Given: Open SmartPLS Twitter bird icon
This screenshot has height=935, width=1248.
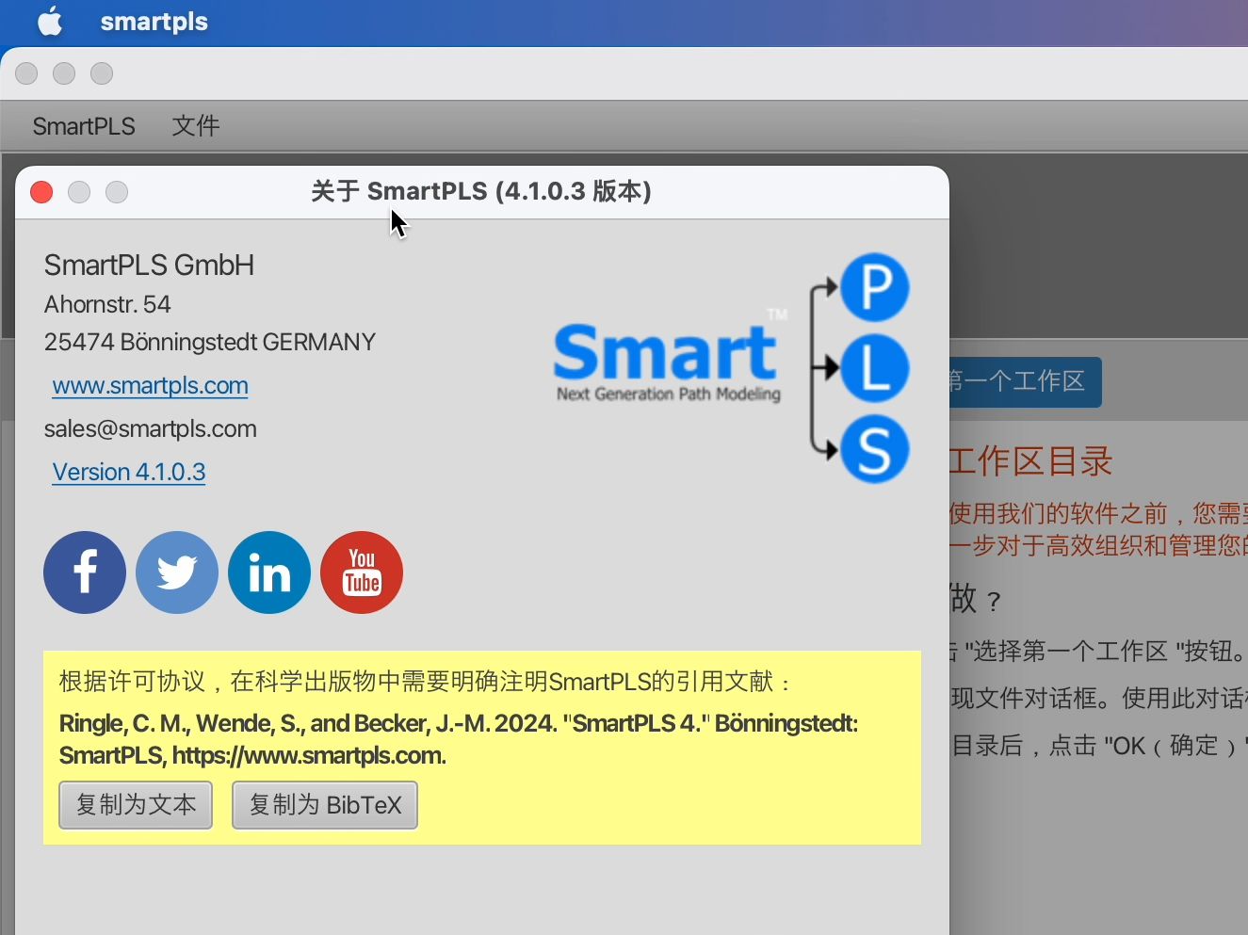Looking at the screenshot, I should point(177,572).
